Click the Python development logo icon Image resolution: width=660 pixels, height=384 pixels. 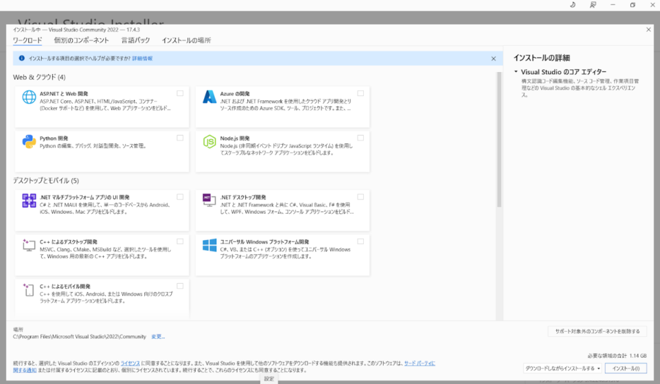point(29,142)
